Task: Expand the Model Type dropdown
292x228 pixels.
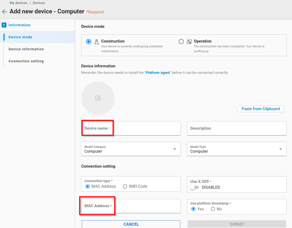Action: (x=237, y=149)
